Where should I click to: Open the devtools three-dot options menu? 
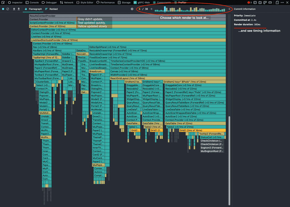282,3
